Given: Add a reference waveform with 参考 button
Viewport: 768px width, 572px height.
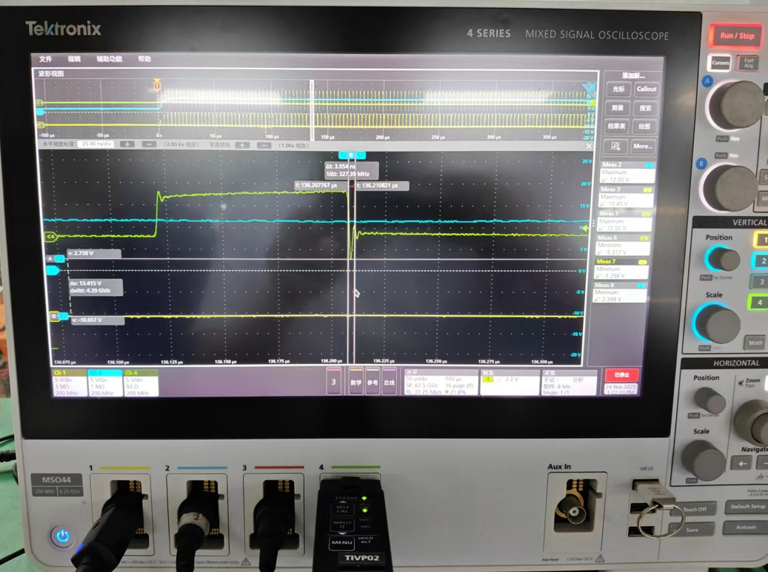Looking at the screenshot, I should pyautogui.click(x=373, y=381).
